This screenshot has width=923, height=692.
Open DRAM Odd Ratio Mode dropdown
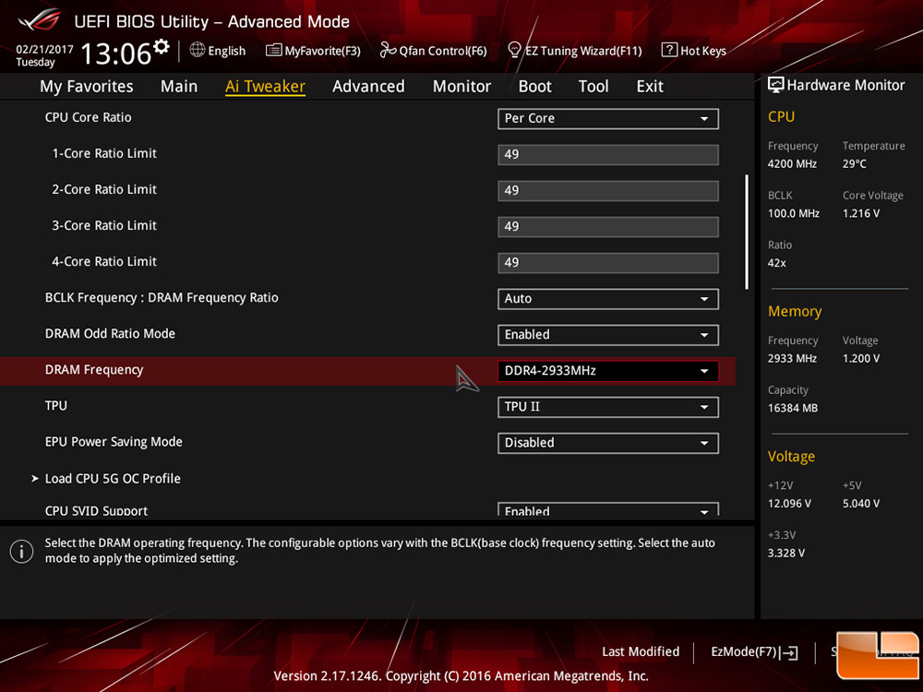pos(608,335)
